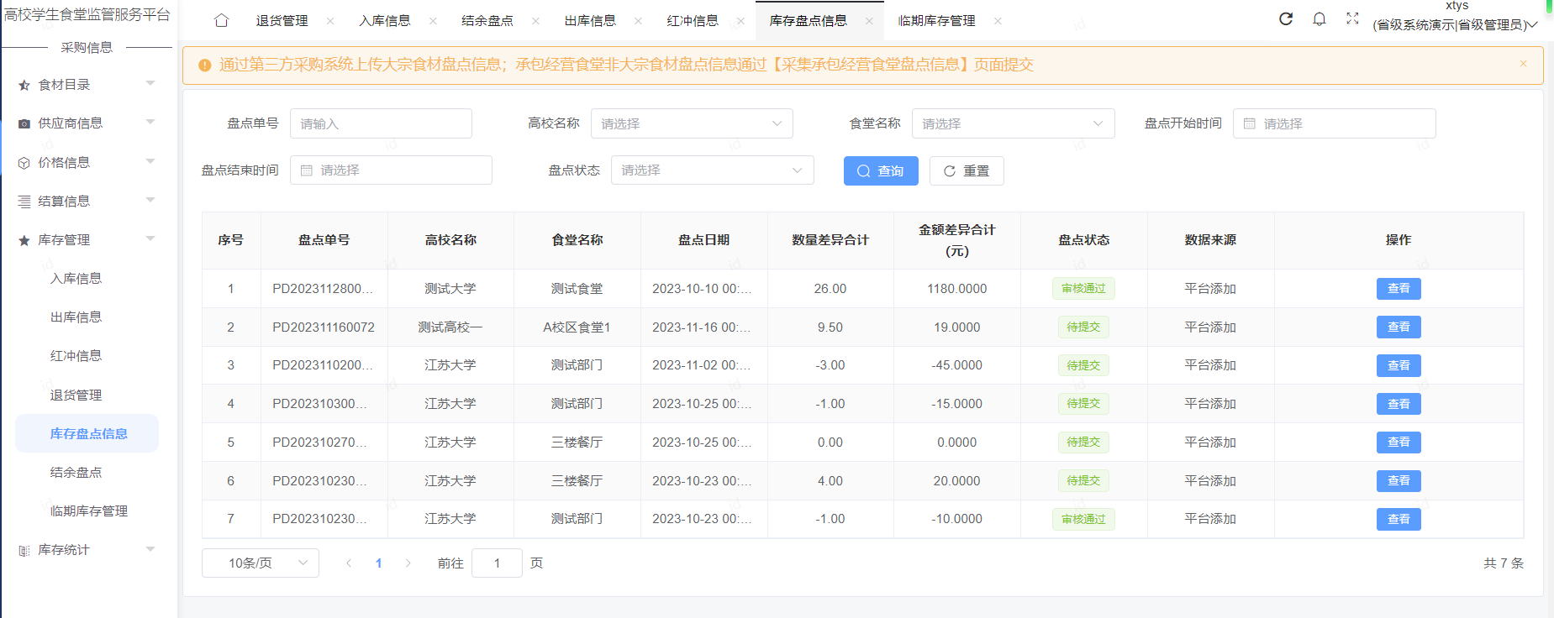Click the 供应商信息 camera icon
Viewport: 1554px width, 618px height.
(24, 123)
